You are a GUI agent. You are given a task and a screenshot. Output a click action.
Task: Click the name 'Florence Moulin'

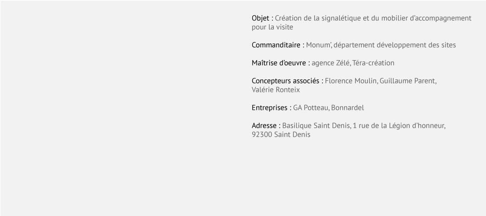point(351,81)
